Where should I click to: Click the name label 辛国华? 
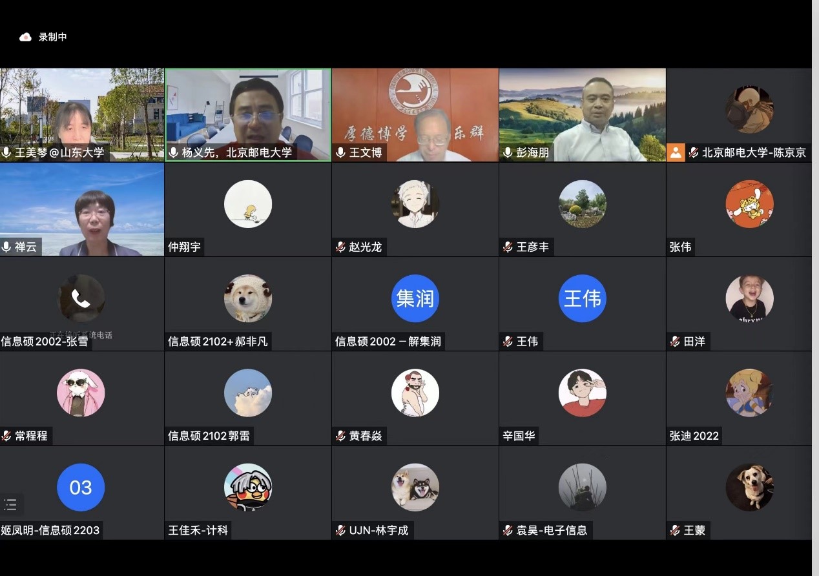pos(519,436)
